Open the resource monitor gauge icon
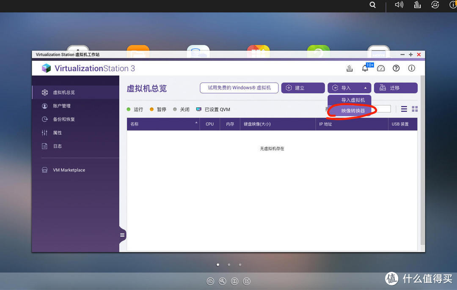This screenshot has width=457, height=290. pos(381,68)
